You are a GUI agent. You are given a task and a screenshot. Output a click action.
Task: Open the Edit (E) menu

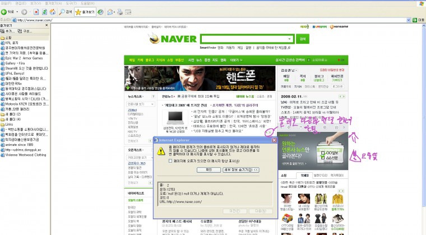21,3
